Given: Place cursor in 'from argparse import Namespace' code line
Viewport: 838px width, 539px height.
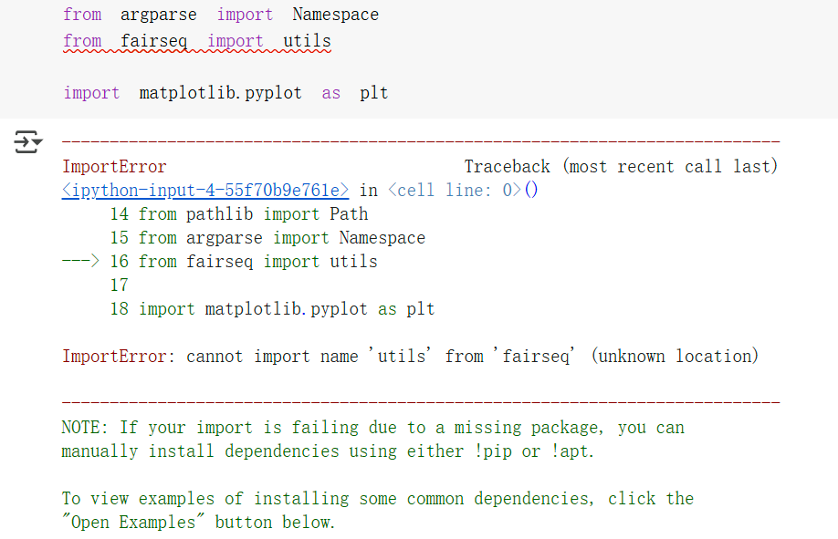Looking at the screenshot, I should 220,15.
